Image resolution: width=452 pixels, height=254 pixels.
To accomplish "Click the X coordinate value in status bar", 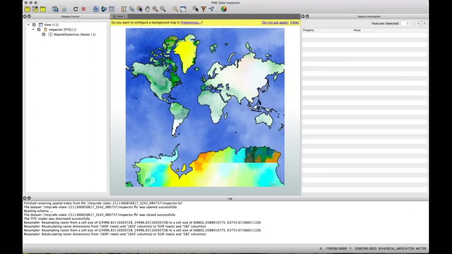I will 335,249.
